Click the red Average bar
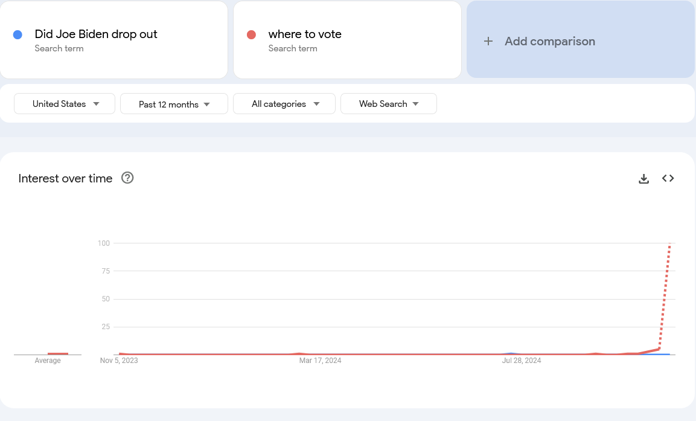This screenshot has width=696, height=421. 58,353
